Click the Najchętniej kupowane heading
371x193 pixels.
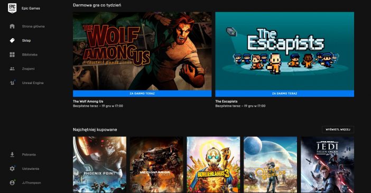[x=95, y=130]
